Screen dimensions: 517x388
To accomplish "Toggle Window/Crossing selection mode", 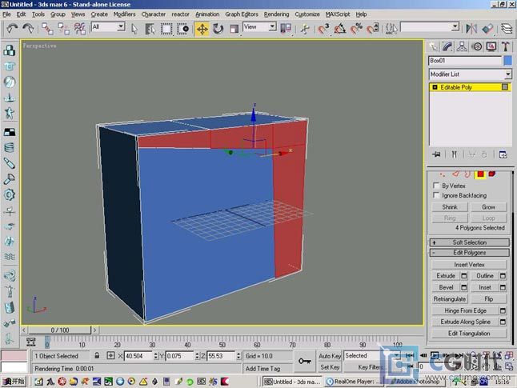I will (182, 29).
